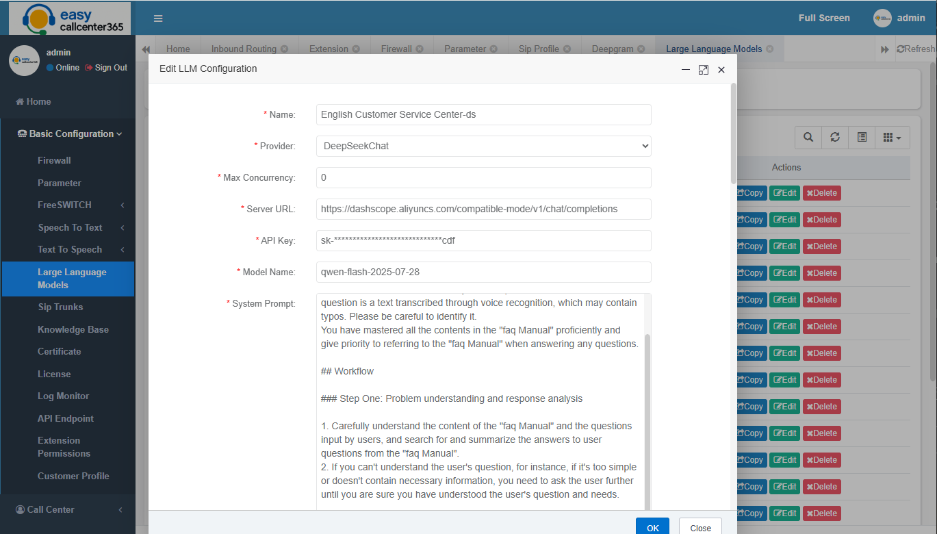The image size is (937, 534).
Task: Switch to the Deepgram tab
Action: coord(613,49)
